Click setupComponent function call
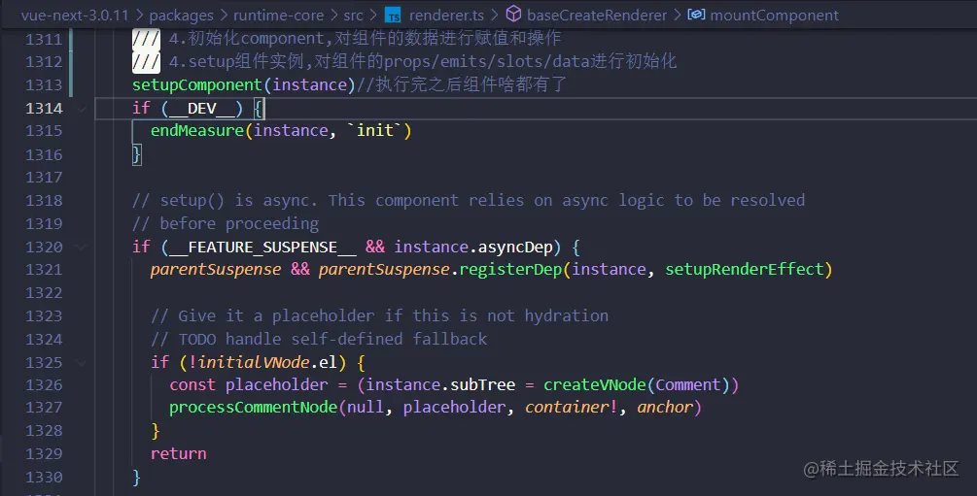Image resolution: width=977 pixels, height=496 pixels. (x=197, y=84)
